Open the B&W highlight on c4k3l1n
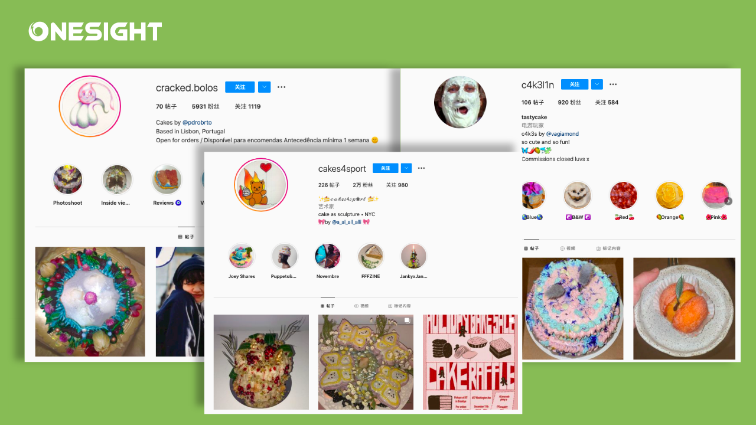Viewport: 756px width, 425px height. (578, 195)
